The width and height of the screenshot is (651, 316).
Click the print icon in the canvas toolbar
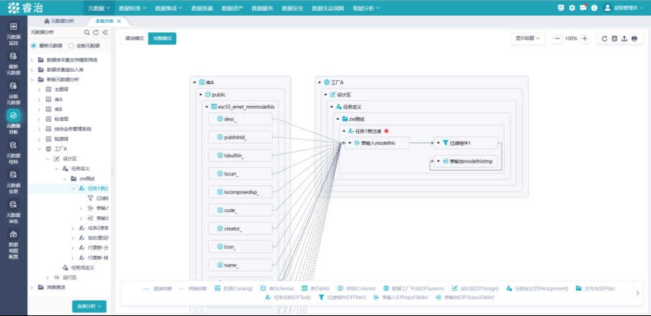click(634, 39)
